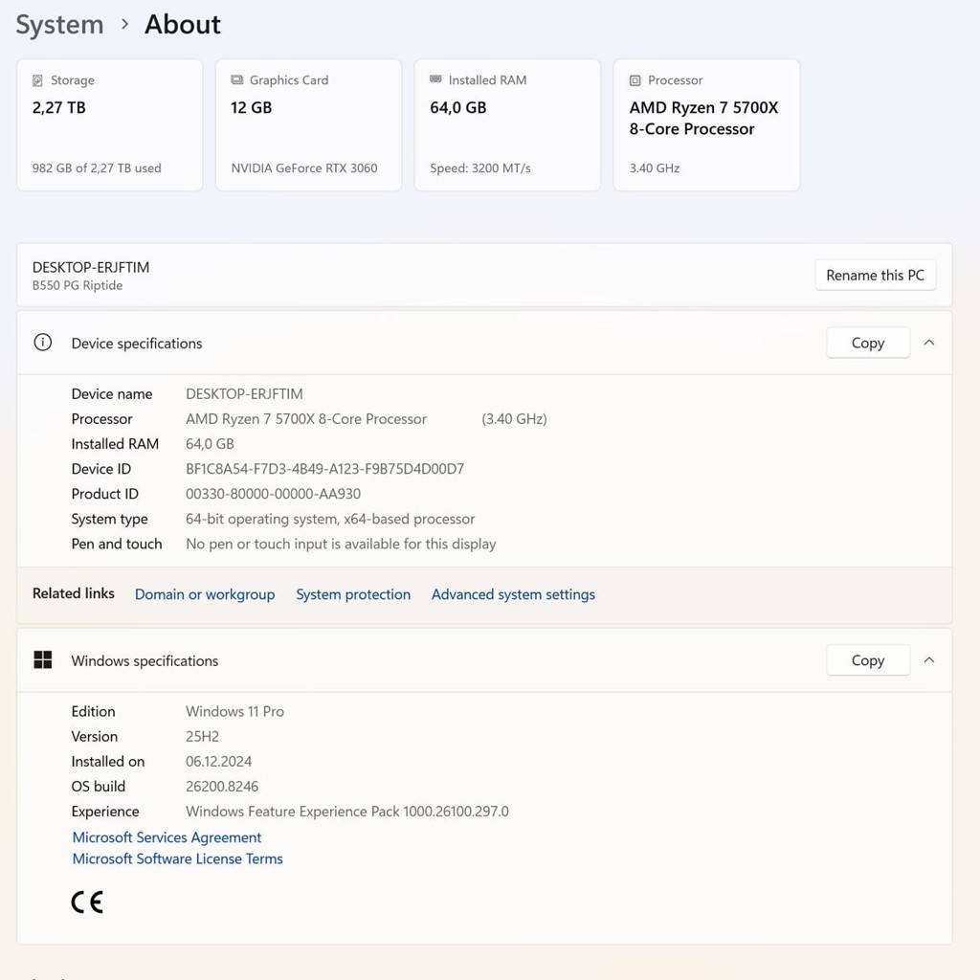Open the Graphics Card 12 GB card
980x980 pixels.
308,125
